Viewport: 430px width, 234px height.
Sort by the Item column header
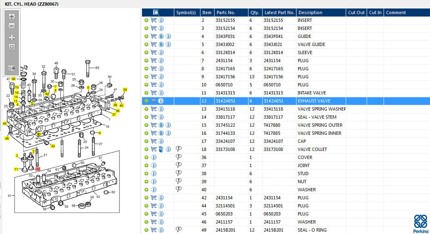[x=207, y=13]
